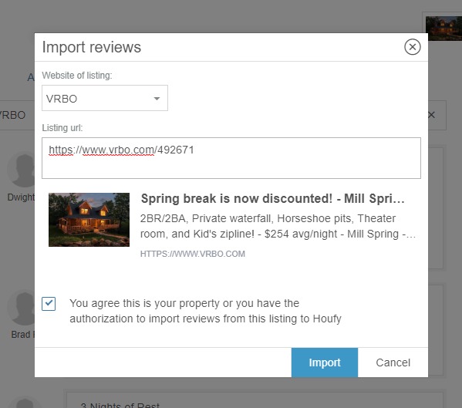
Task: Click the Dwight reviewer avatar in background
Action: [22, 170]
